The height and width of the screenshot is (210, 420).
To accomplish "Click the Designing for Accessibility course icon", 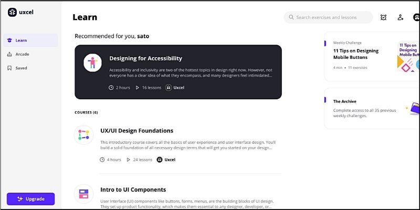I will click(x=92, y=62).
